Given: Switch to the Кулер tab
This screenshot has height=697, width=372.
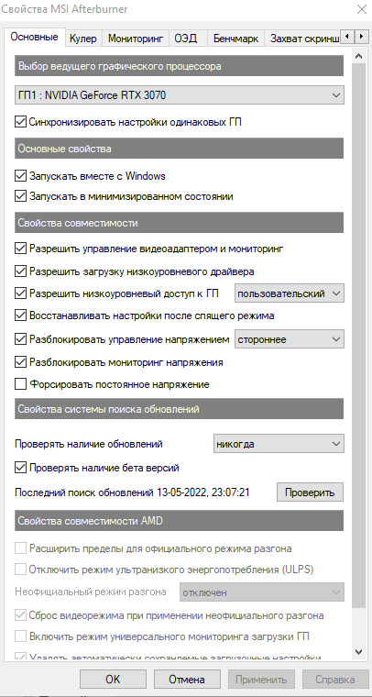Looking at the screenshot, I should click(83, 39).
